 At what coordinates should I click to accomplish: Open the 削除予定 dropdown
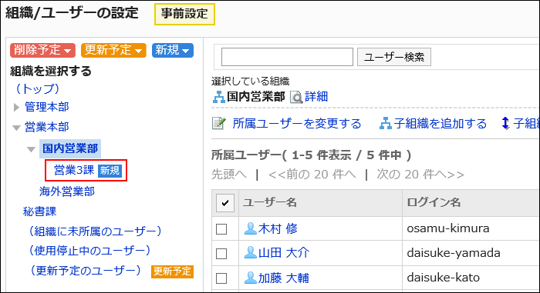[42, 50]
